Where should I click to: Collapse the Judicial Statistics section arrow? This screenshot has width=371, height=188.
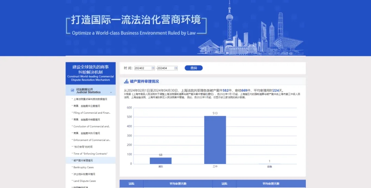tap(111, 92)
